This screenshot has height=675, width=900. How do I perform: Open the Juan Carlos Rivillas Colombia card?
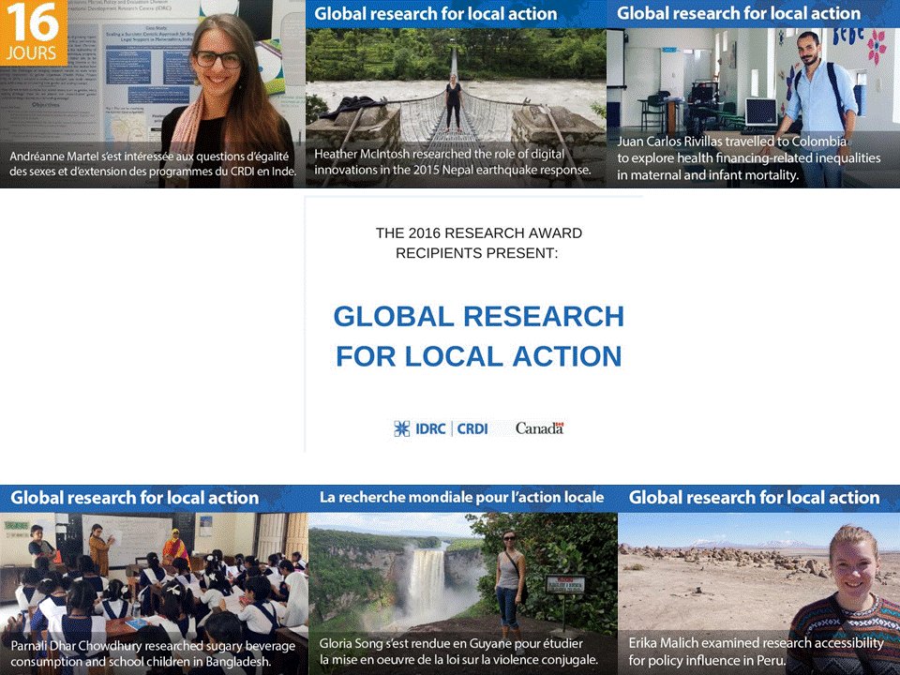click(753, 94)
